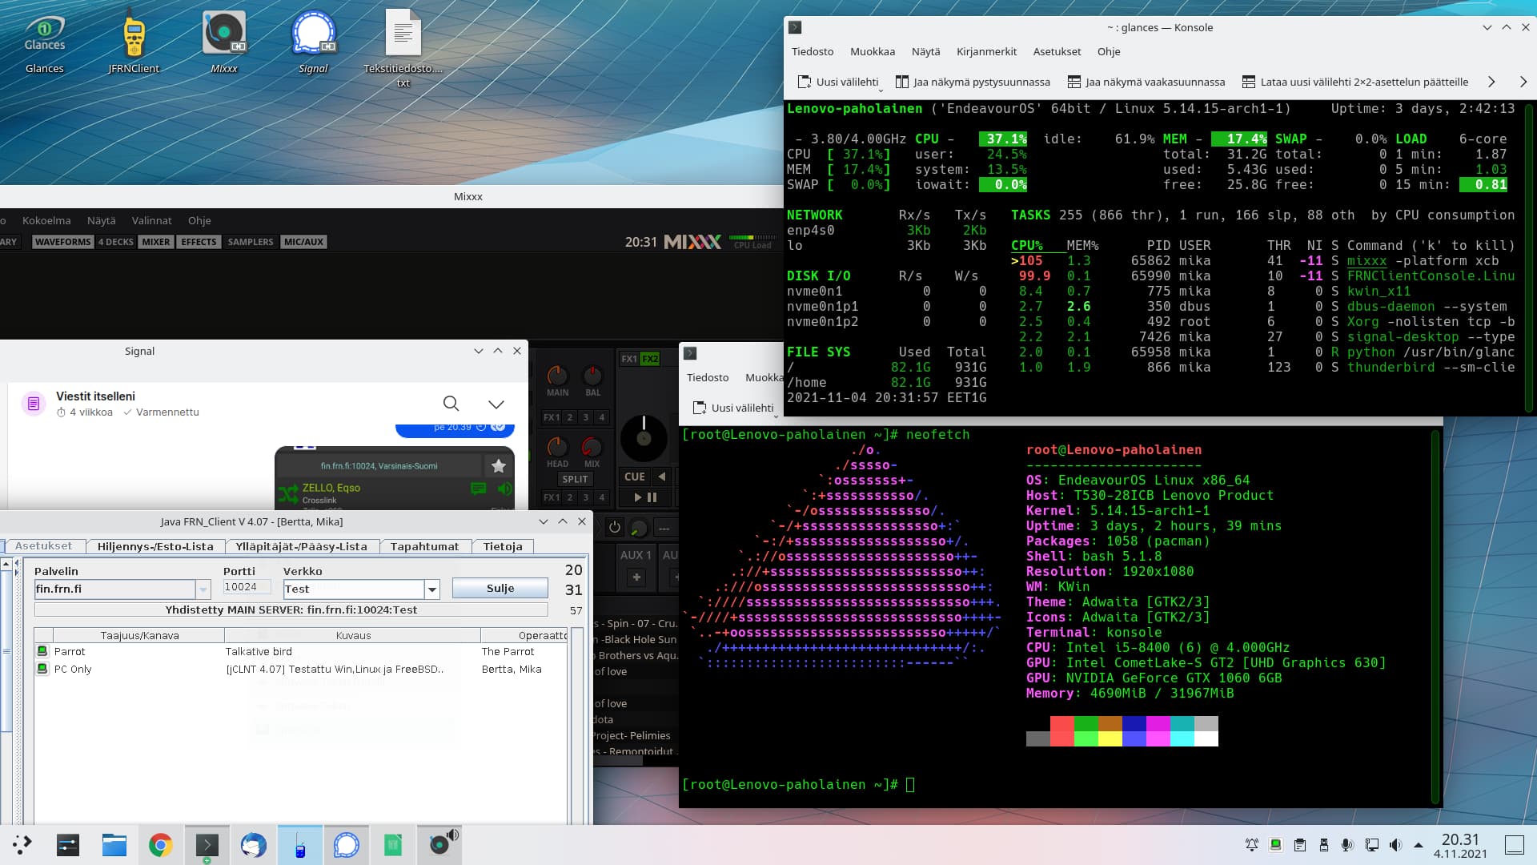Open the Verkko dropdown showing Test

coord(431,589)
